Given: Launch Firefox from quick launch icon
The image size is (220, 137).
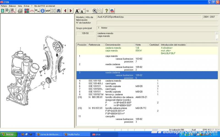Looking at the screenshot, I should [23, 134].
